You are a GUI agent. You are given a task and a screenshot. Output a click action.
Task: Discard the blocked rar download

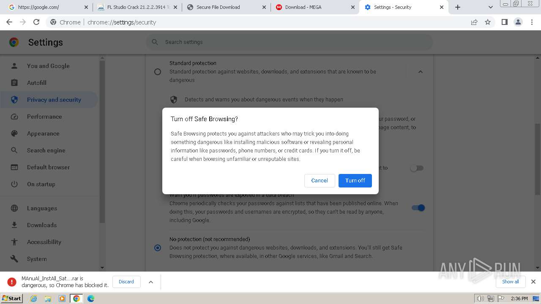point(126,282)
